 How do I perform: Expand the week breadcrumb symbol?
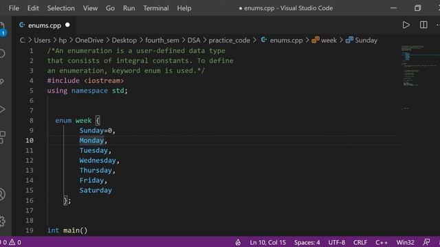tap(329, 40)
